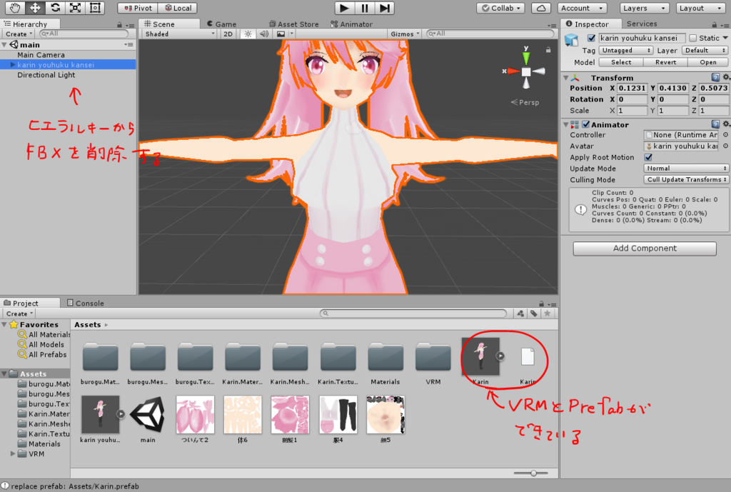The height and width of the screenshot is (492, 731).
Task: Click the green Y axis gizmo cone
Action: 526,57
